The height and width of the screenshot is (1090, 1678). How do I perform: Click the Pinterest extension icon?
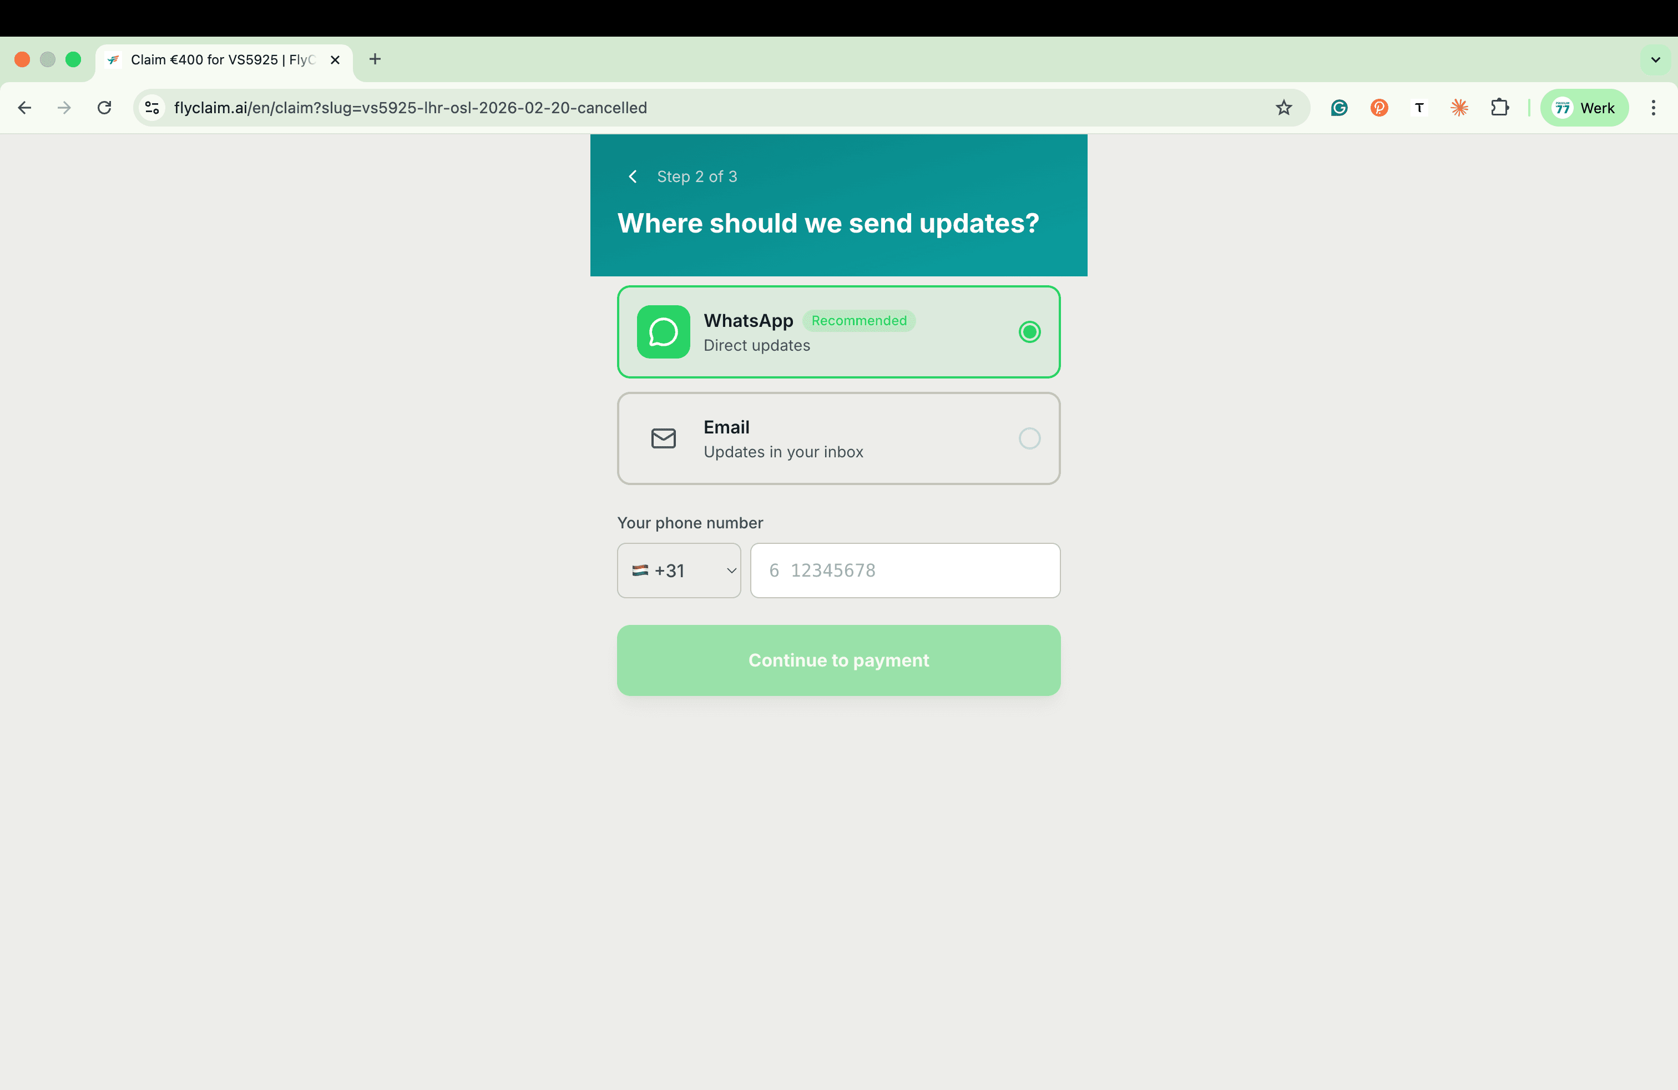pos(1379,107)
